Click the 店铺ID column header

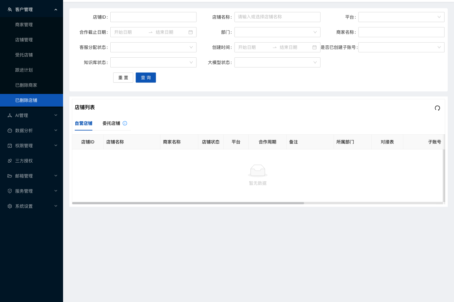pos(88,142)
